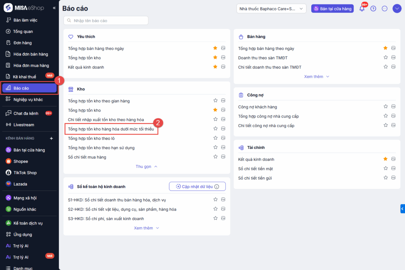Click the notification bell icon

(x=361, y=9)
